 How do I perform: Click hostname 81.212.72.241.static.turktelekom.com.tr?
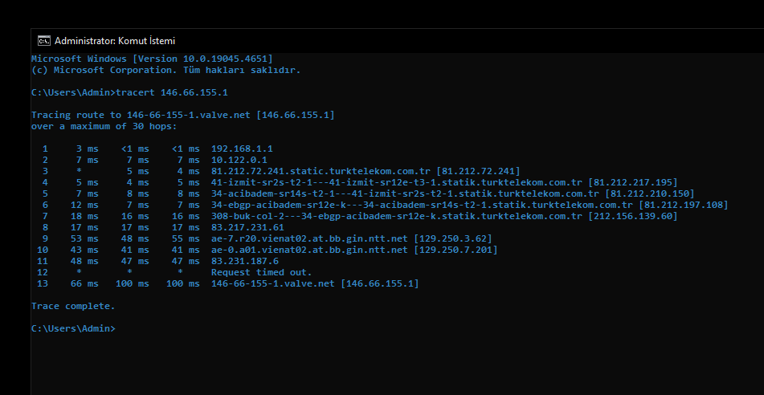pos(320,171)
